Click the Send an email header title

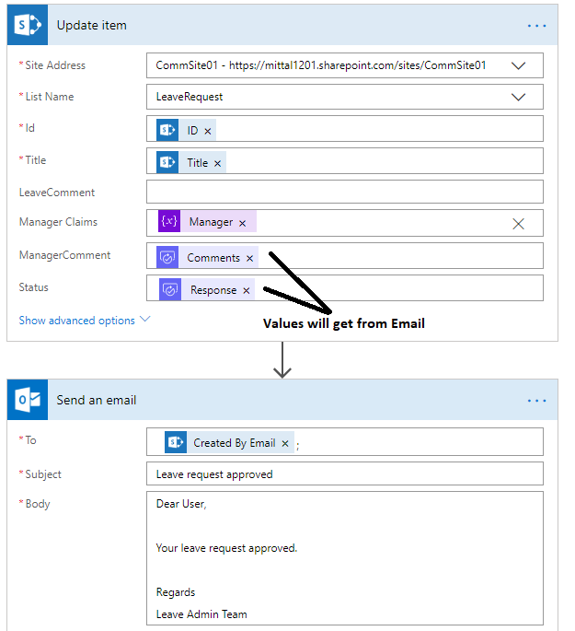click(x=97, y=400)
